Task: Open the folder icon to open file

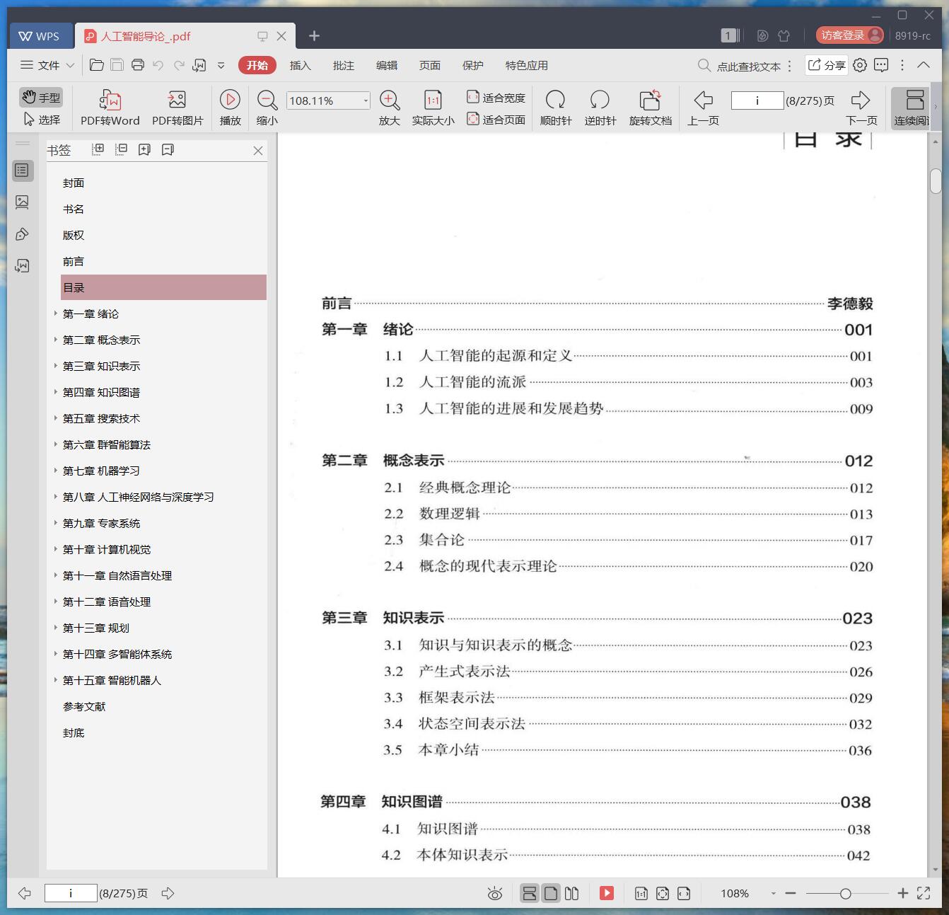Action: click(x=97, y=65)
